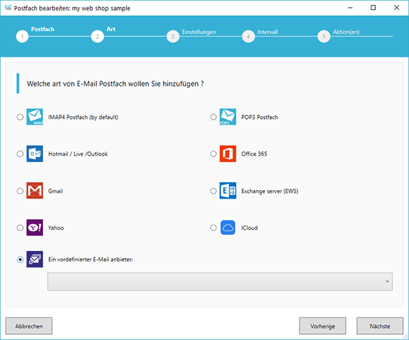
Task: Select Hotmail / Live / Outlook radio button
Action: (20, 154)
